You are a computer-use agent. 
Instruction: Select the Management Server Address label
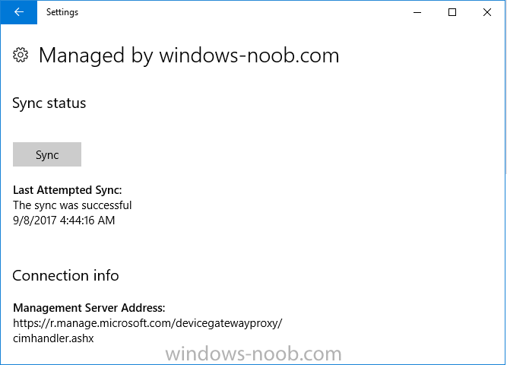[89, 308]
